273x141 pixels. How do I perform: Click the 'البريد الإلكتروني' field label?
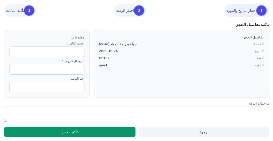tap(73, 61)
